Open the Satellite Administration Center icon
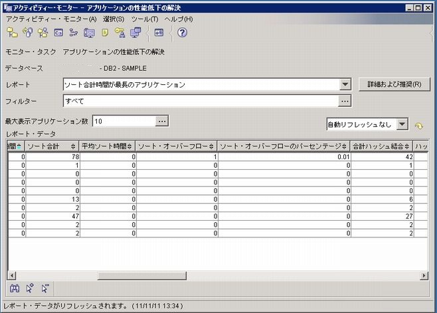The width and height of the screenshot is (437, 313). 43,32
